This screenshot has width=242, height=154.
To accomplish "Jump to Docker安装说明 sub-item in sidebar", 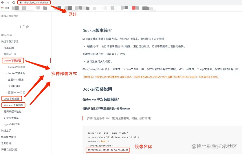I will click(16, 73).
